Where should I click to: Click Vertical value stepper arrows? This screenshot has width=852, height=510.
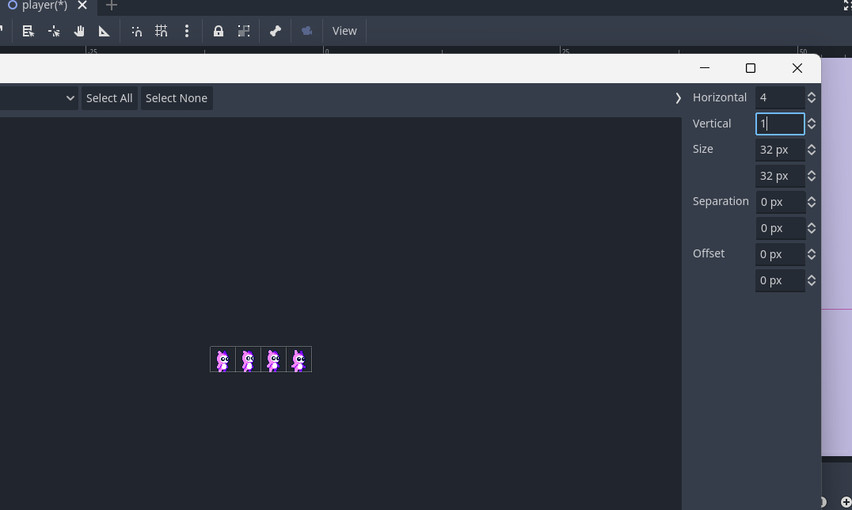click(812, 124)
